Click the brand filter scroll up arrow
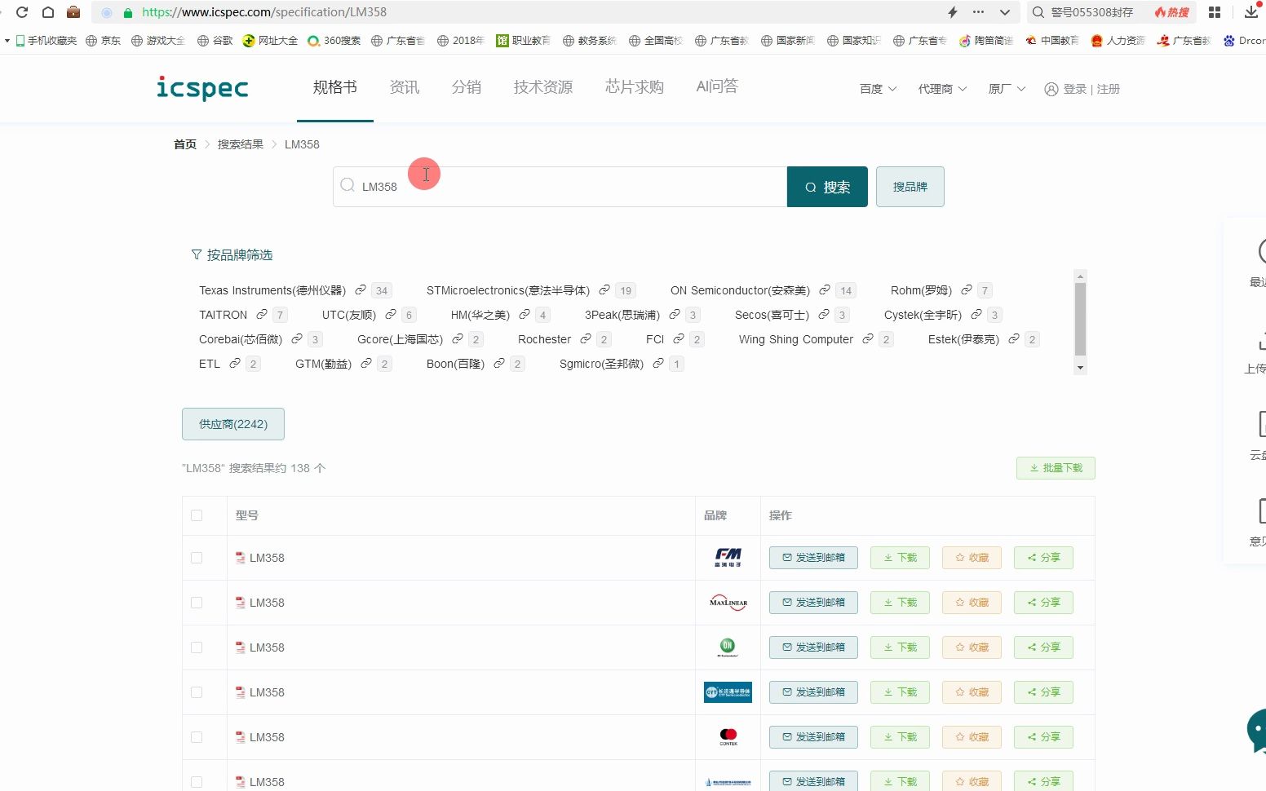The height and width of the screenshot is (791, 1266). click(x=1080, y=275)
